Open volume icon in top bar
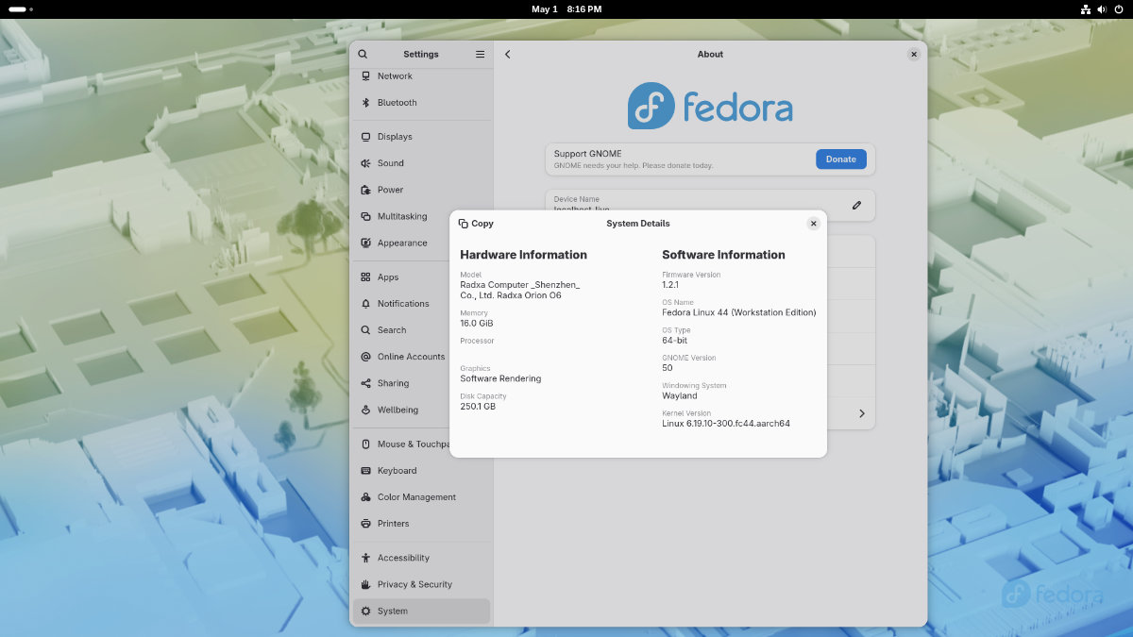The width and height of the screenshot is (1133, 637). pyautogui.click(x=1104, y=9)
